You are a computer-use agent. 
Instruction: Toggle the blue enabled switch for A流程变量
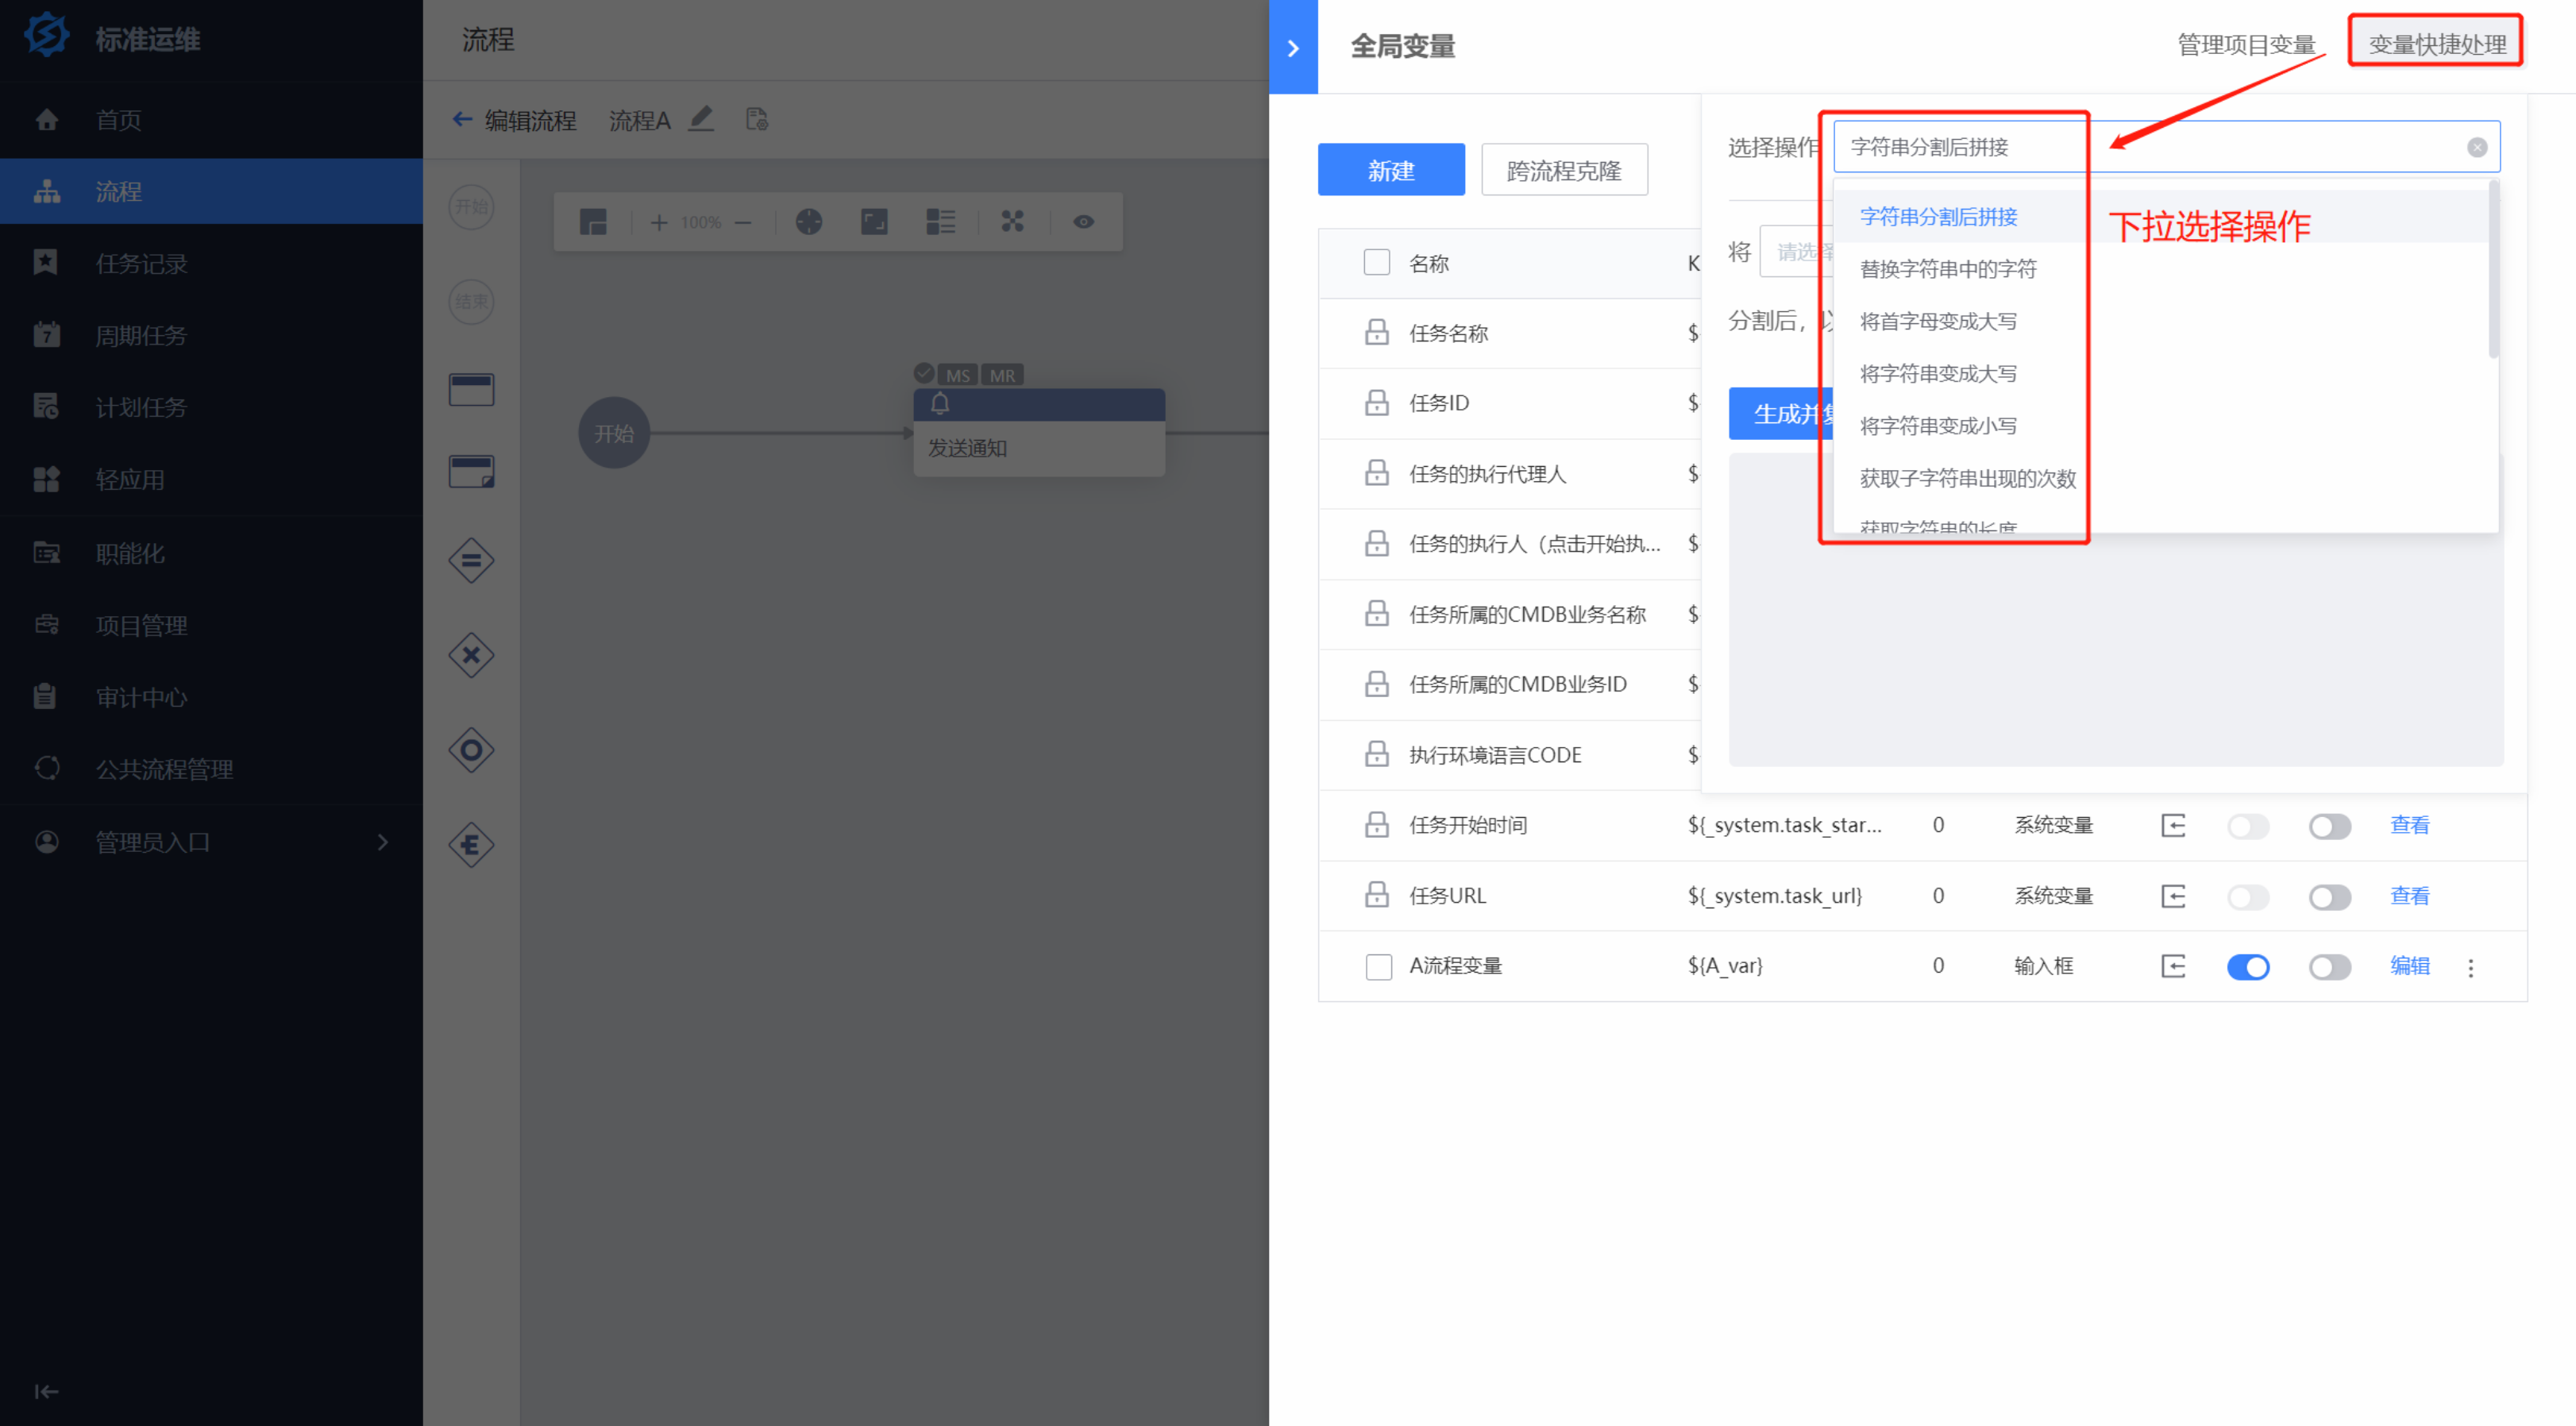2248,967
